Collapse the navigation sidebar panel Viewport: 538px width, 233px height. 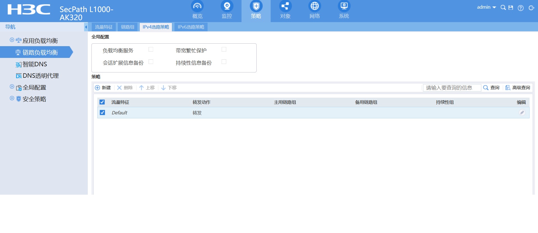point(86,27)
